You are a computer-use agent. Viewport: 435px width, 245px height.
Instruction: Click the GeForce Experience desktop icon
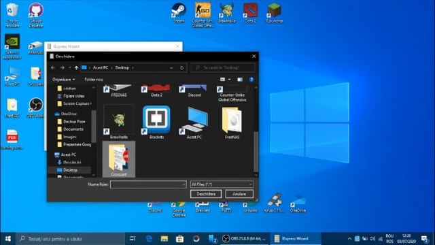(12, 46)
